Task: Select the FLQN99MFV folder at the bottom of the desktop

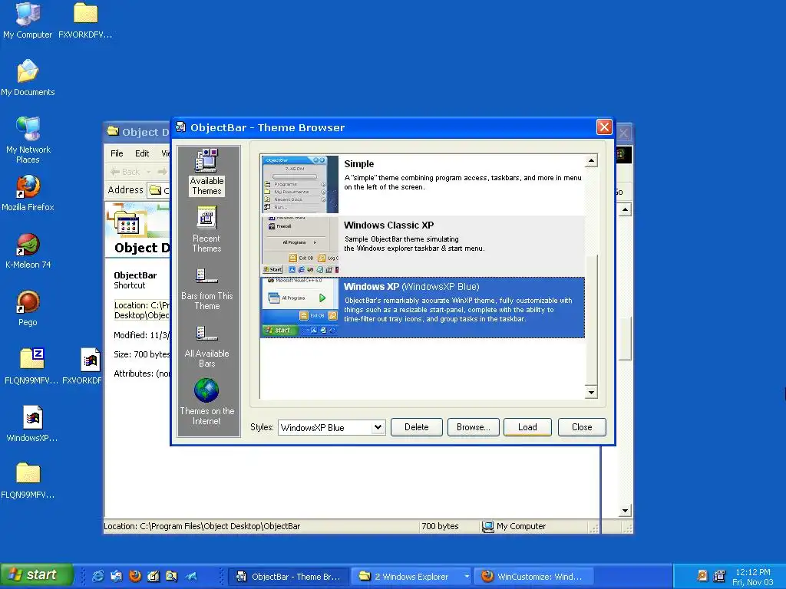Action: point(28,481)
